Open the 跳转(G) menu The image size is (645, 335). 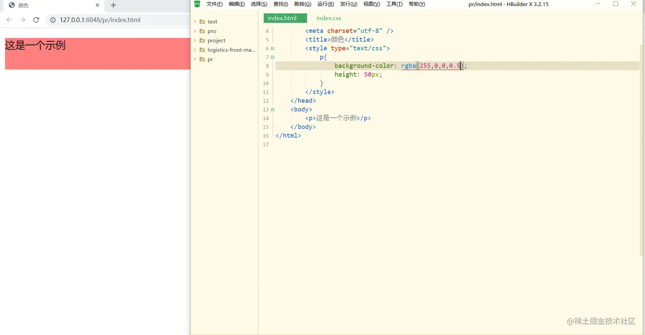(303, 4)
